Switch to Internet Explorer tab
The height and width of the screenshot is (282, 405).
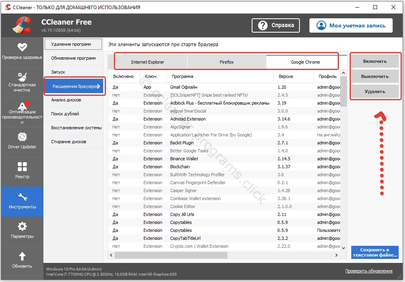pos(147,62)
